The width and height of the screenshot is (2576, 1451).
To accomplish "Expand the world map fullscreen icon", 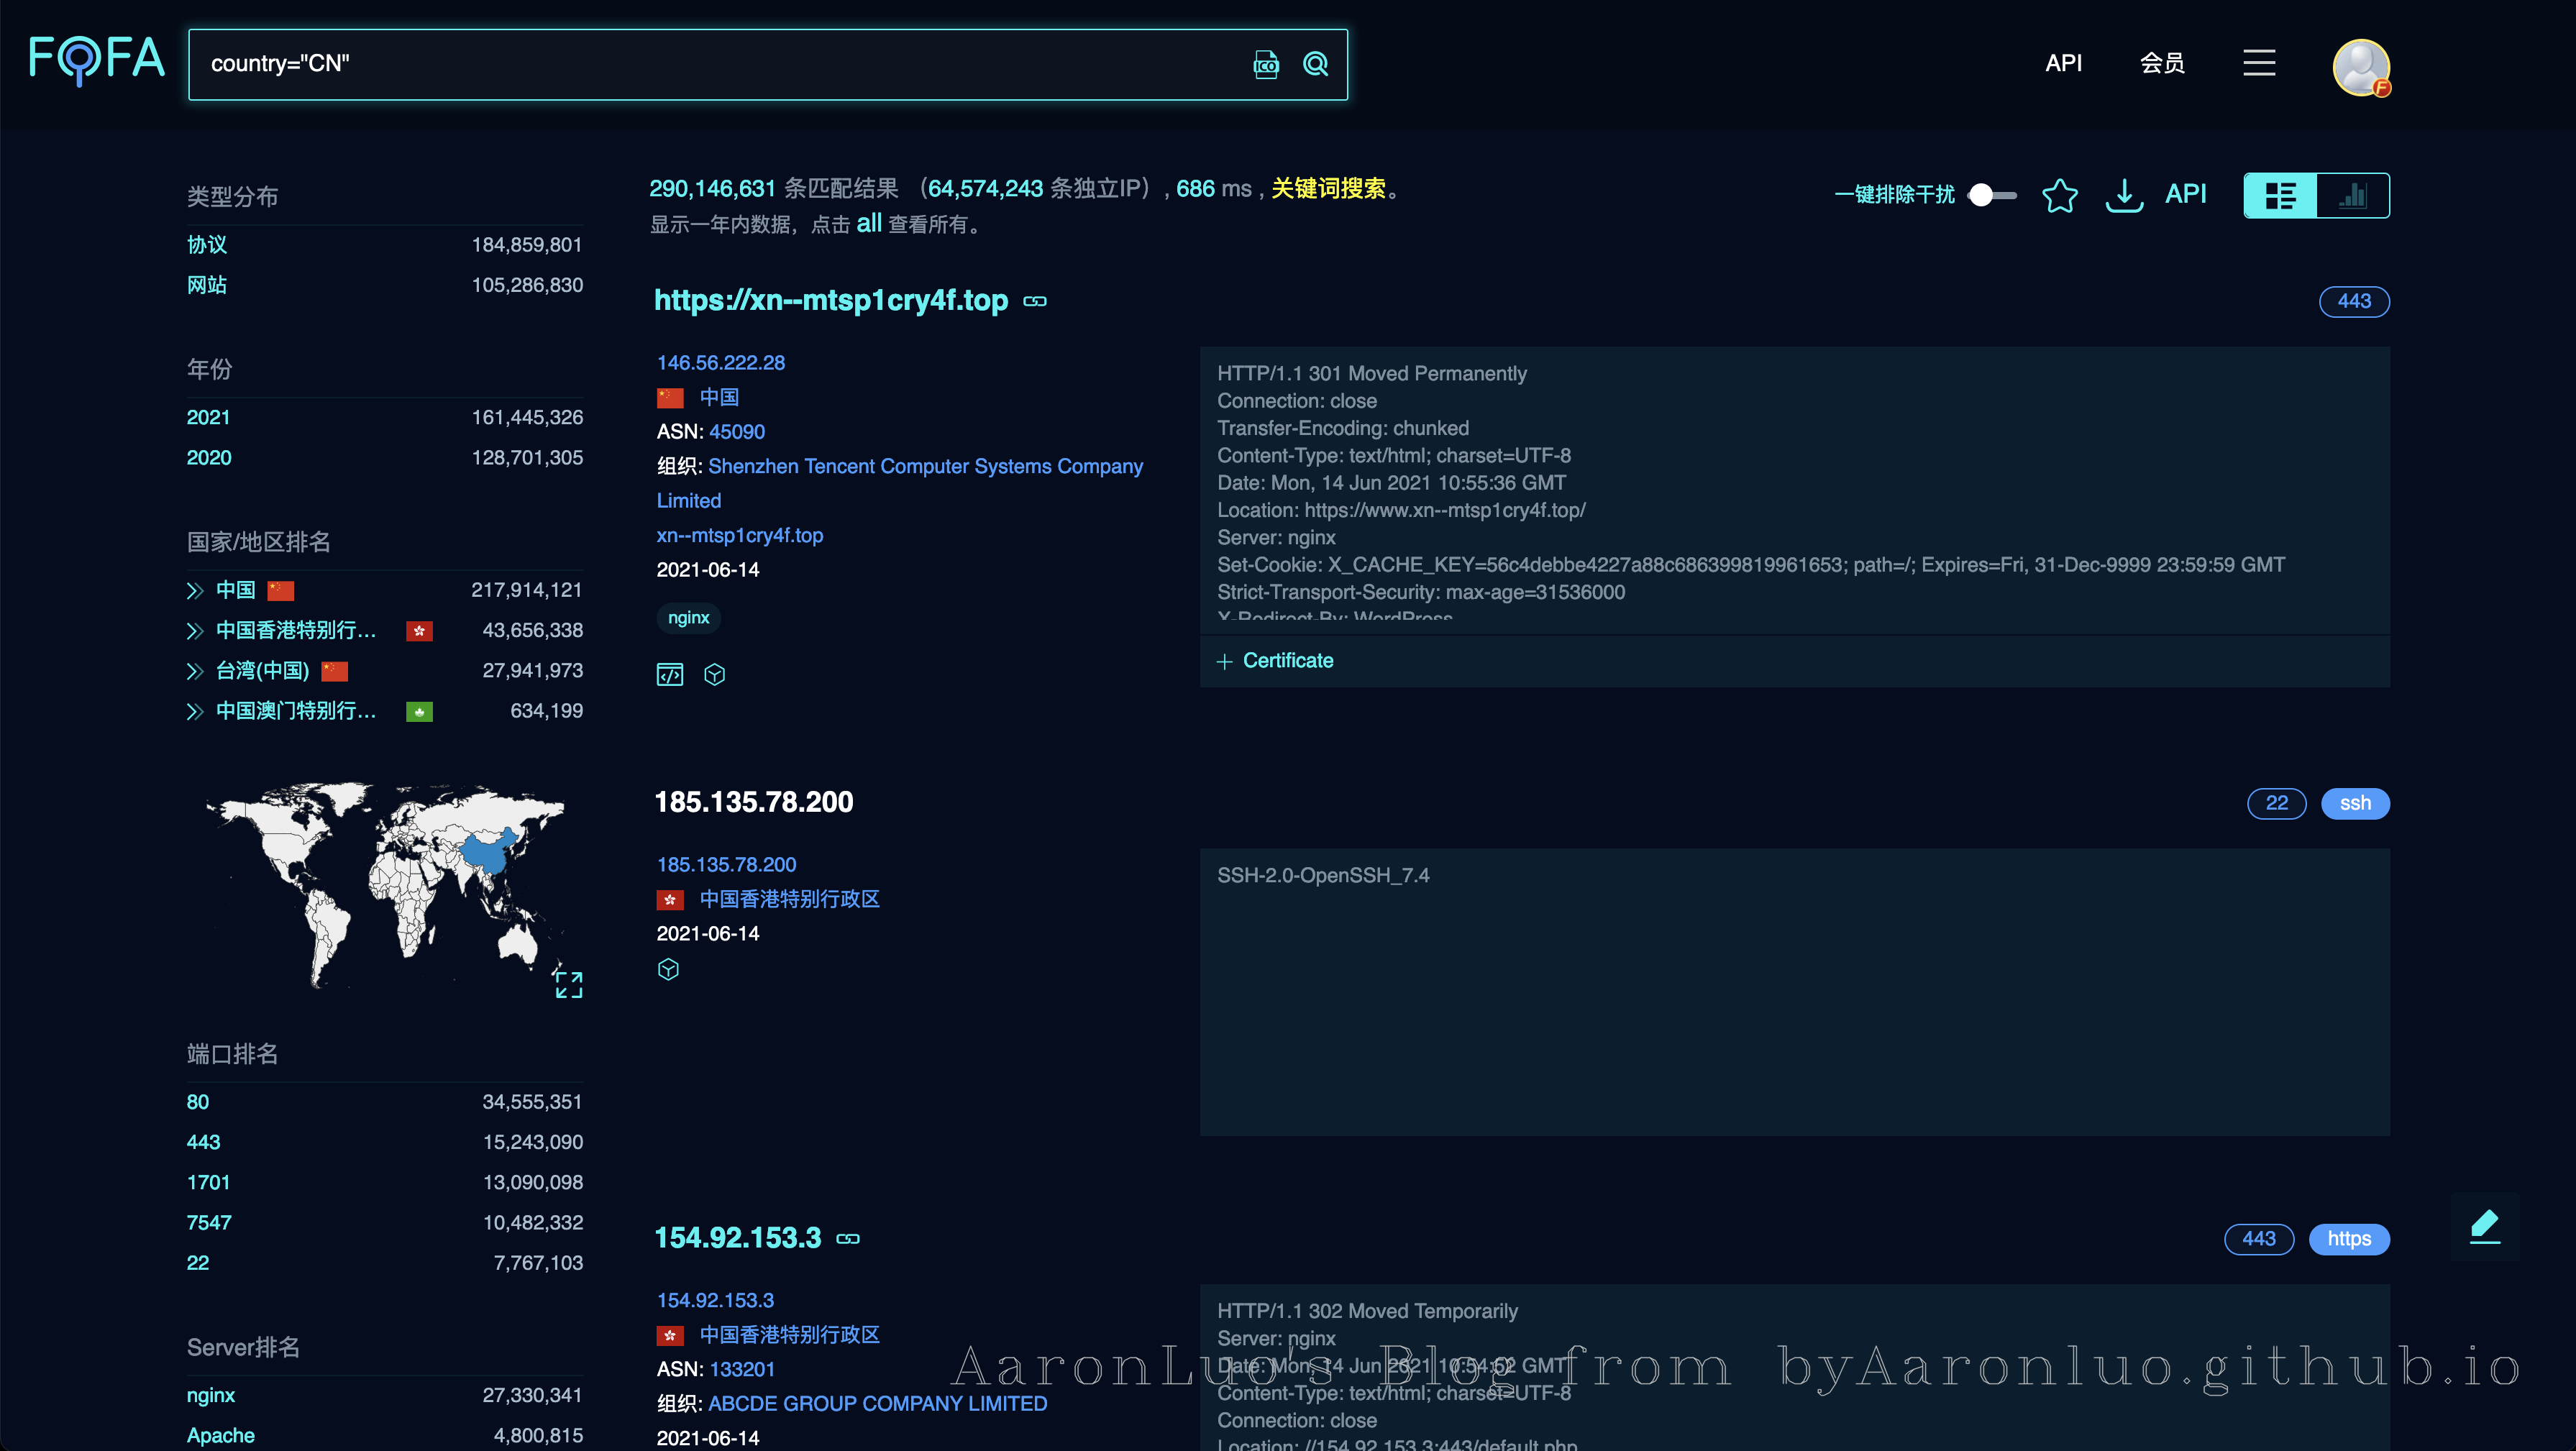I will click(x=568, y=984).
